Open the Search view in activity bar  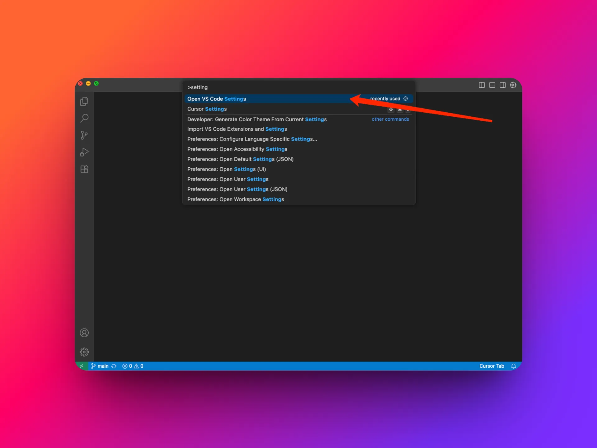pyautogui.click(x=84, y=118)
